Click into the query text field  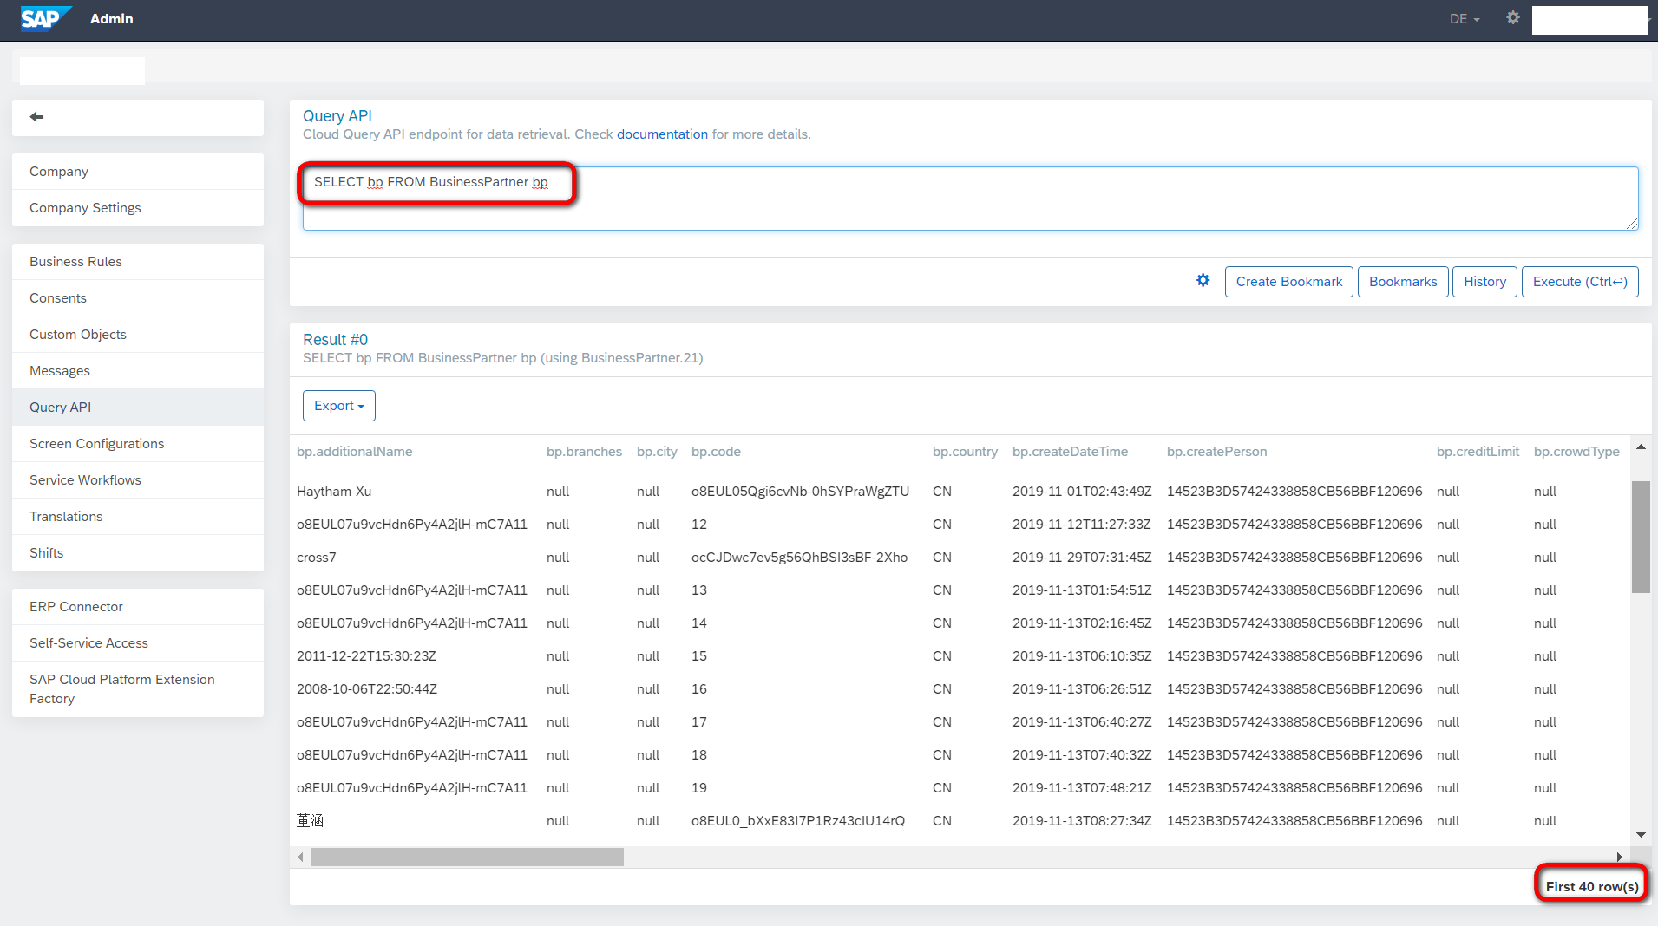point(970,199)
